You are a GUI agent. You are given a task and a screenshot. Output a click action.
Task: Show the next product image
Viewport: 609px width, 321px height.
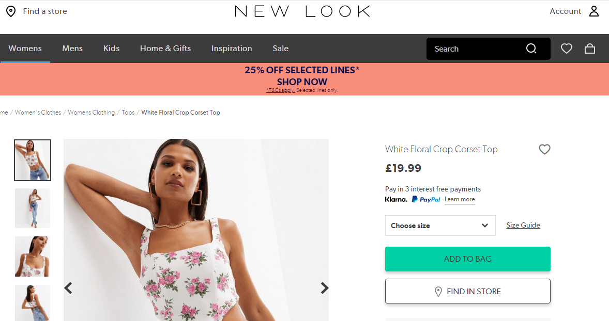click(x=324, y=288)
